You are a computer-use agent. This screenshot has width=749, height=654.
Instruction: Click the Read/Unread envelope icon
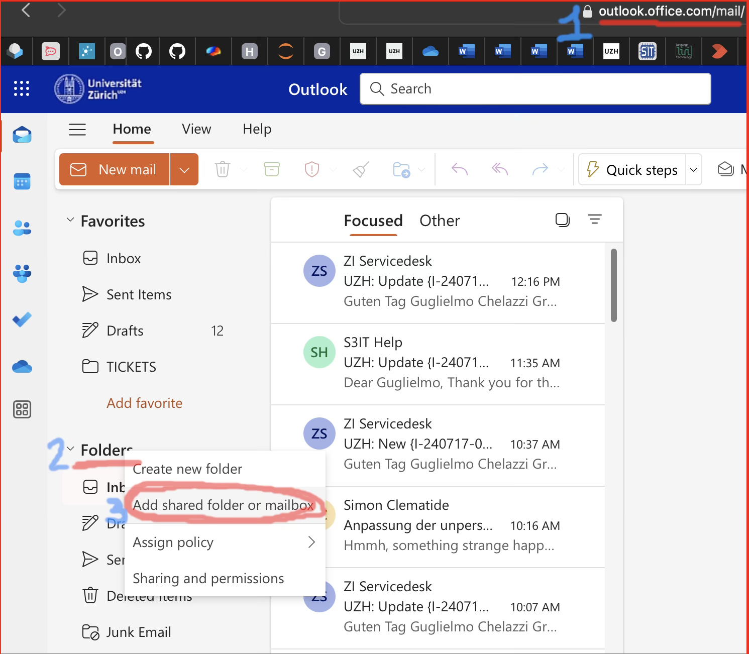coord(725,169)
